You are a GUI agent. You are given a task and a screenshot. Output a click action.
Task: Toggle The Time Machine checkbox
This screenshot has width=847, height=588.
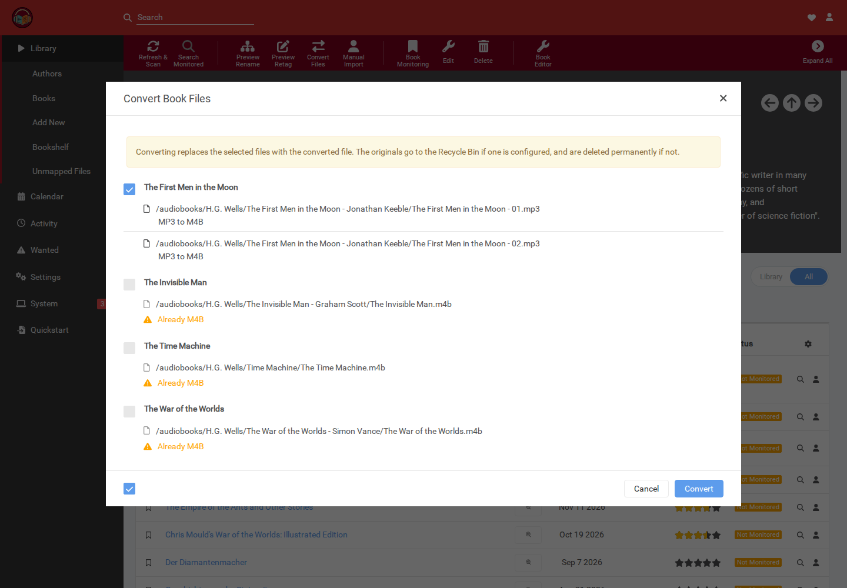[129, 348]
